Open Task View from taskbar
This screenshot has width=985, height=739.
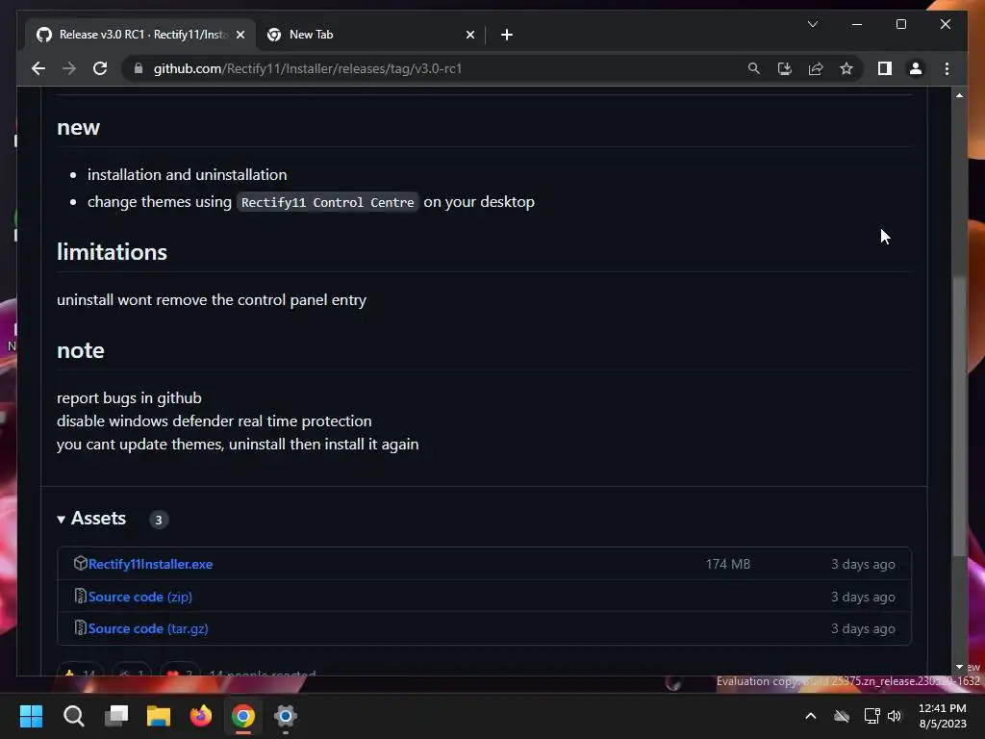tap(116, 716)
